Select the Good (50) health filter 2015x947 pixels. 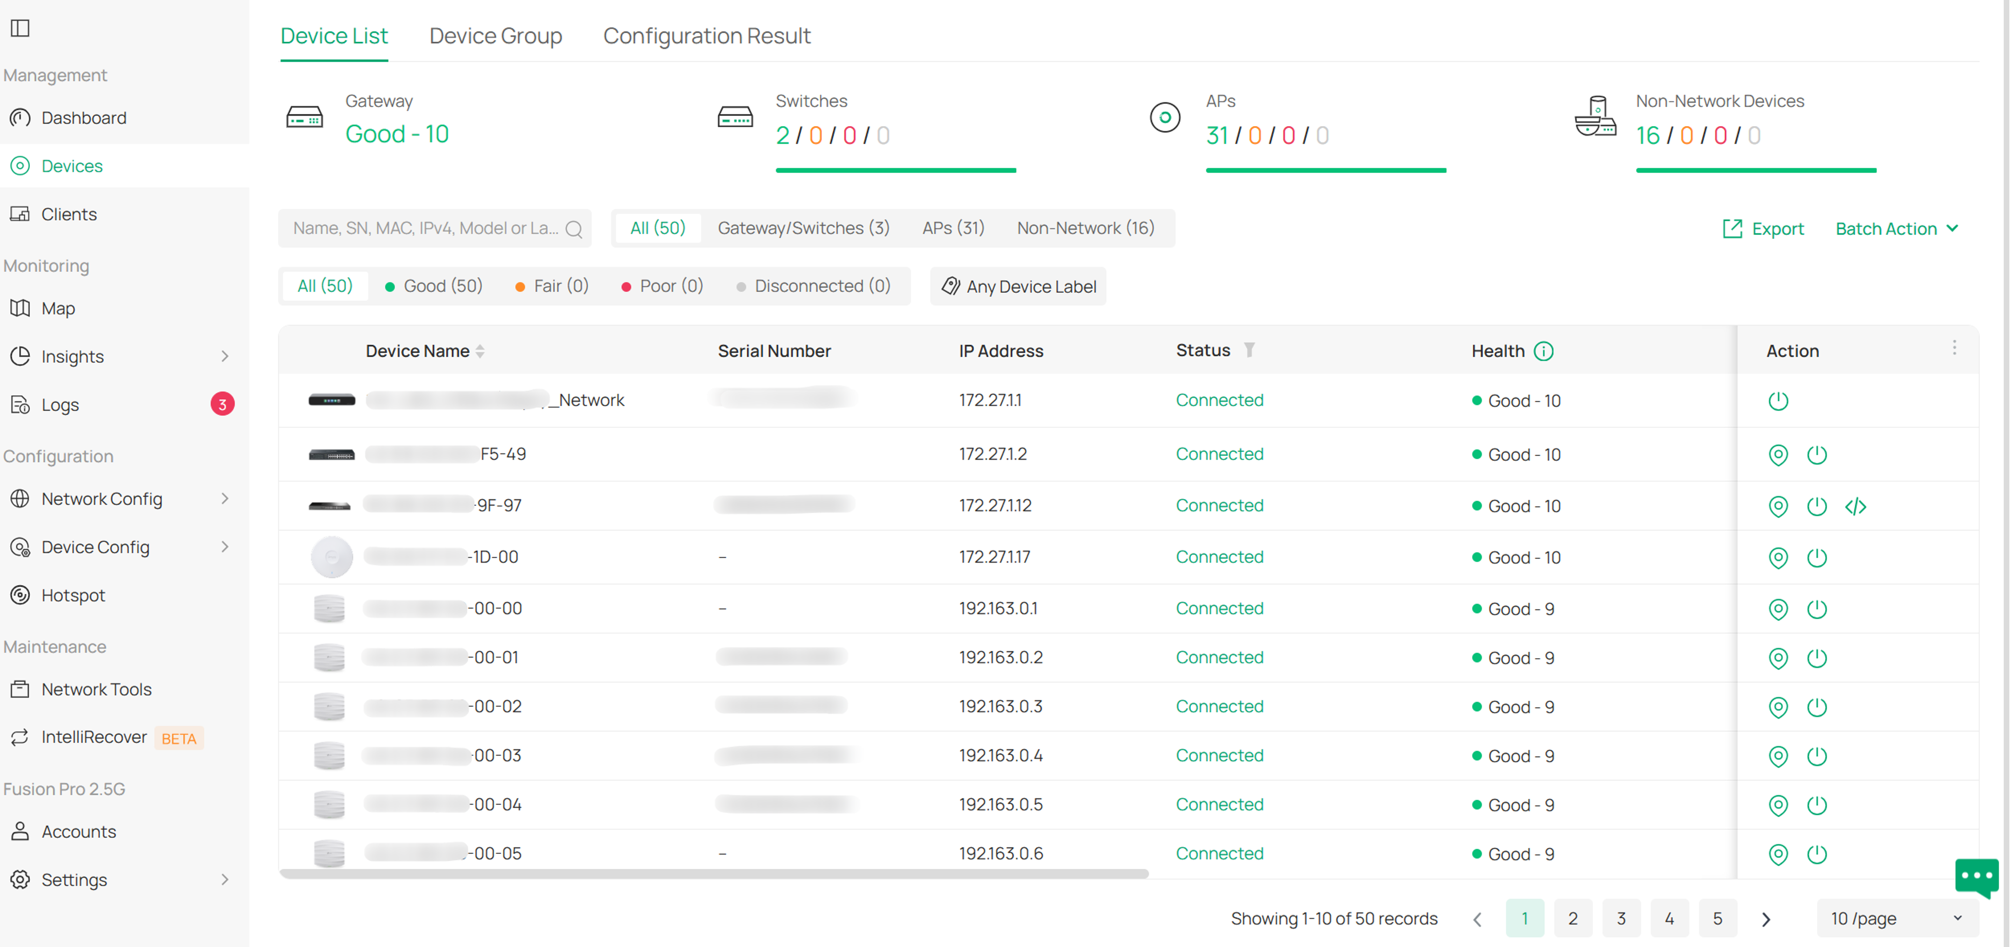(433, 286)
